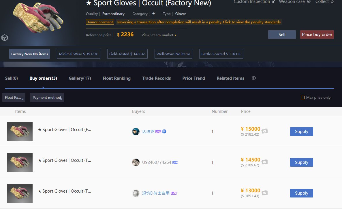Open Related items tab
342x209 pixels.
coord(230,78)
